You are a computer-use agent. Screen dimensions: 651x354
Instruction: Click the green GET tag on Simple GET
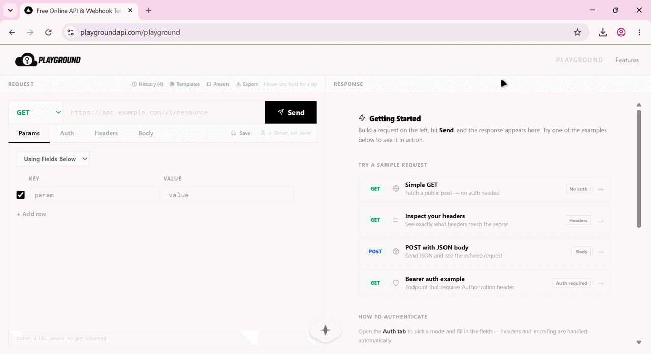tap(375, 189)
